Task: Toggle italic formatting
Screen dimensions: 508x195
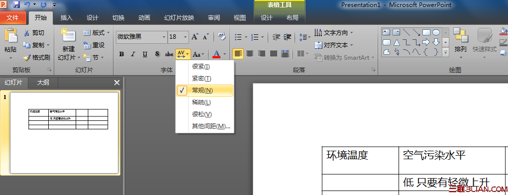Action: click(133, 54)
